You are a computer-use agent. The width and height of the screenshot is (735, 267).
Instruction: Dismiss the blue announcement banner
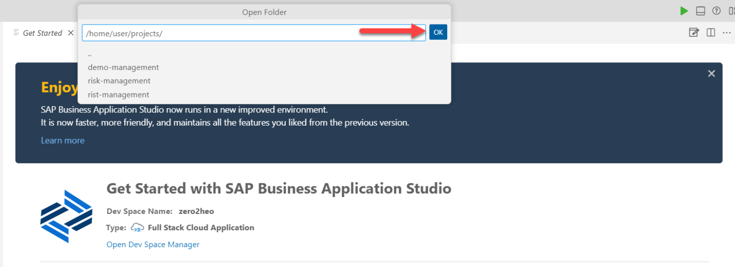tap(711, 74)
